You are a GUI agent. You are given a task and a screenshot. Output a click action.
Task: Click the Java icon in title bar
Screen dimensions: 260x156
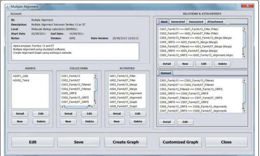[x=8, y=6]
